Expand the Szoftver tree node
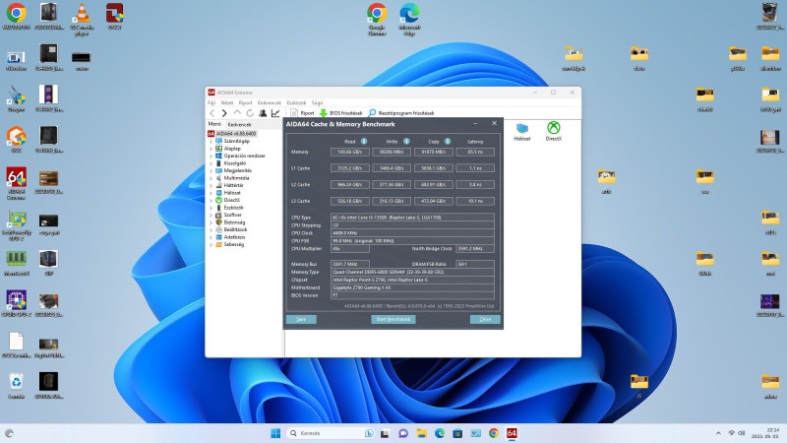 [211, 215]
